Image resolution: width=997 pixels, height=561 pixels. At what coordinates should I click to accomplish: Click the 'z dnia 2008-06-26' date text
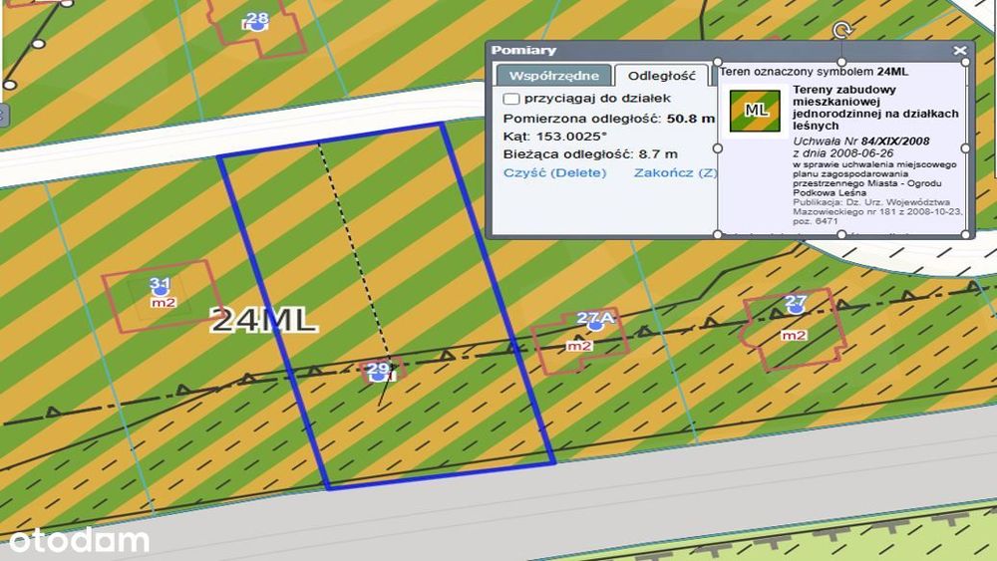coord(843,153)
